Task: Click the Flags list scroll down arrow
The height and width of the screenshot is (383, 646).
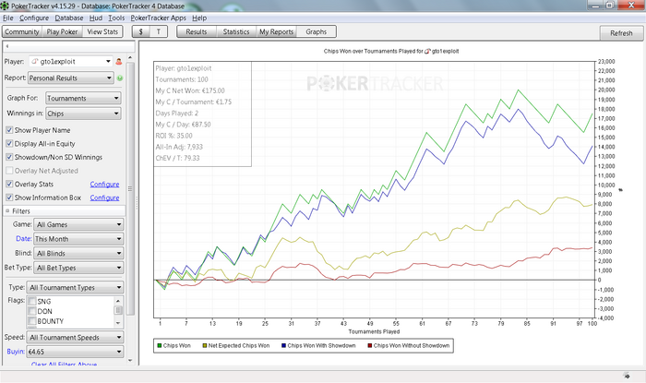Action: (118, 323)
